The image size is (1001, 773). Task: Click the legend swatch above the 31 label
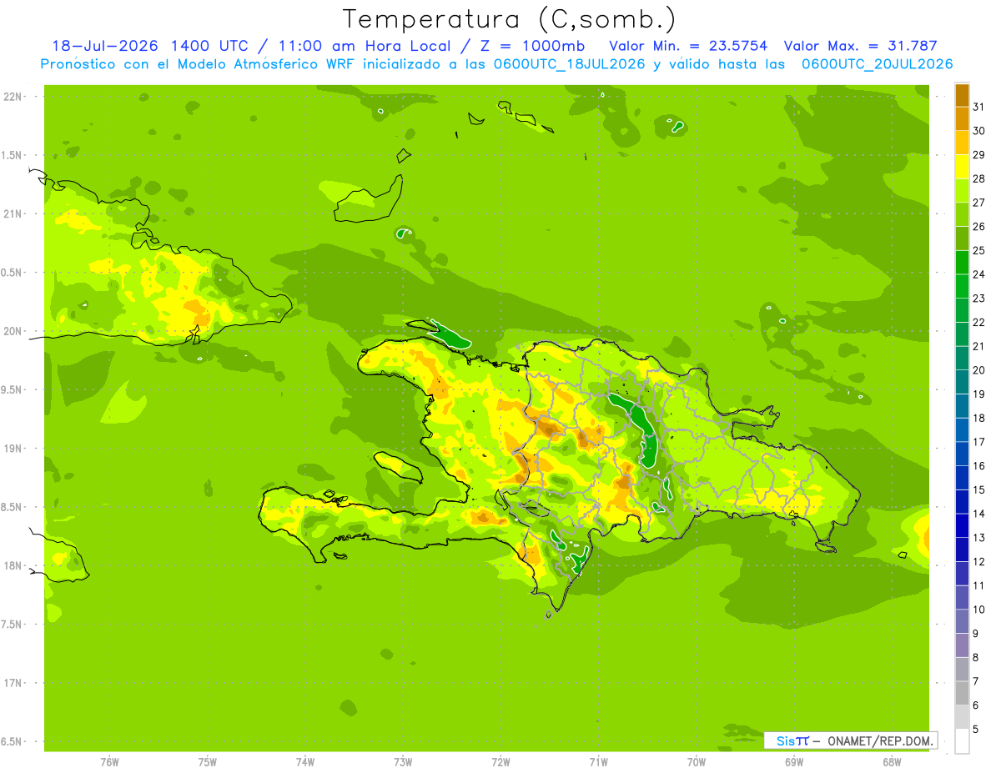click(962, 94)
